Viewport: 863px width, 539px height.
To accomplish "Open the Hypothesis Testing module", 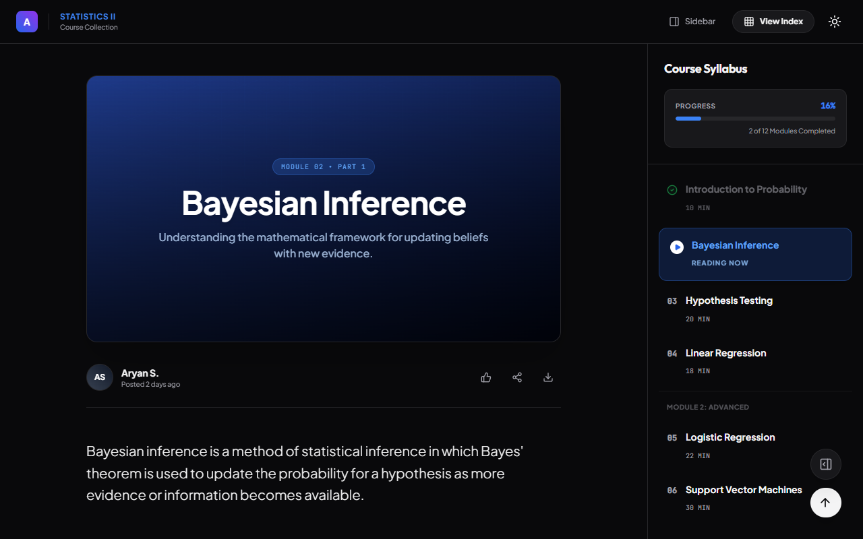I will pos(729,300).
